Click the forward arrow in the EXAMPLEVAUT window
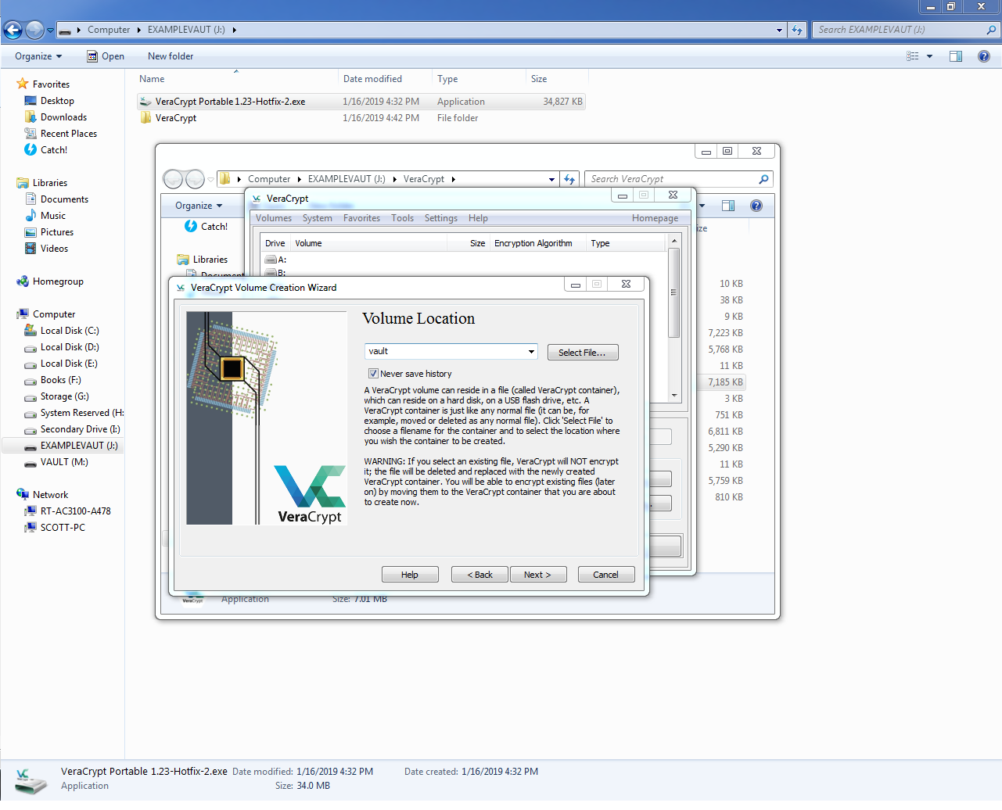1002x810 pixels. tap(34, 30)
